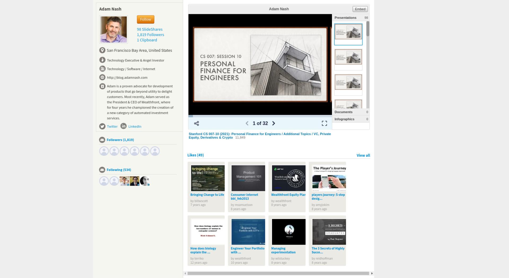Click the right arrow of horizontal scrollbar
Screen dimensions: 509x278
[372, 273]
